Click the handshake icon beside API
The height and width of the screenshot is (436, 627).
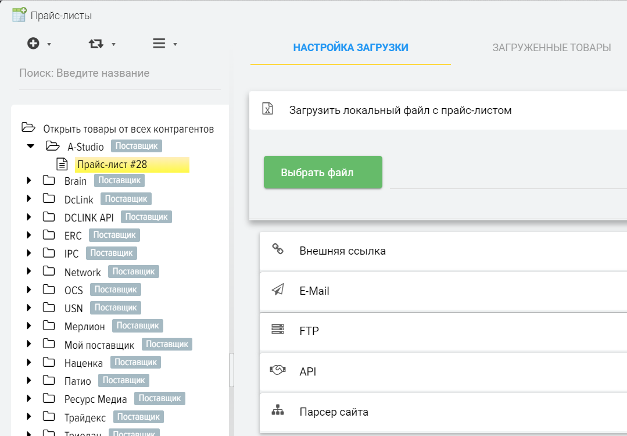[278, 370]
